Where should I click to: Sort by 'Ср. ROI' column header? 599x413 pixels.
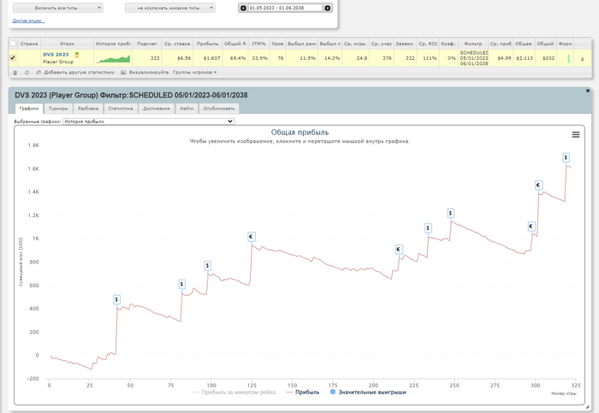[x=428, y=44]
